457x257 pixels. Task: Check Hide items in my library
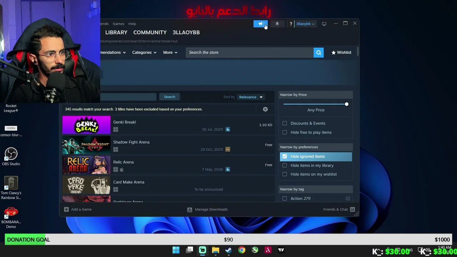[285, 166]
